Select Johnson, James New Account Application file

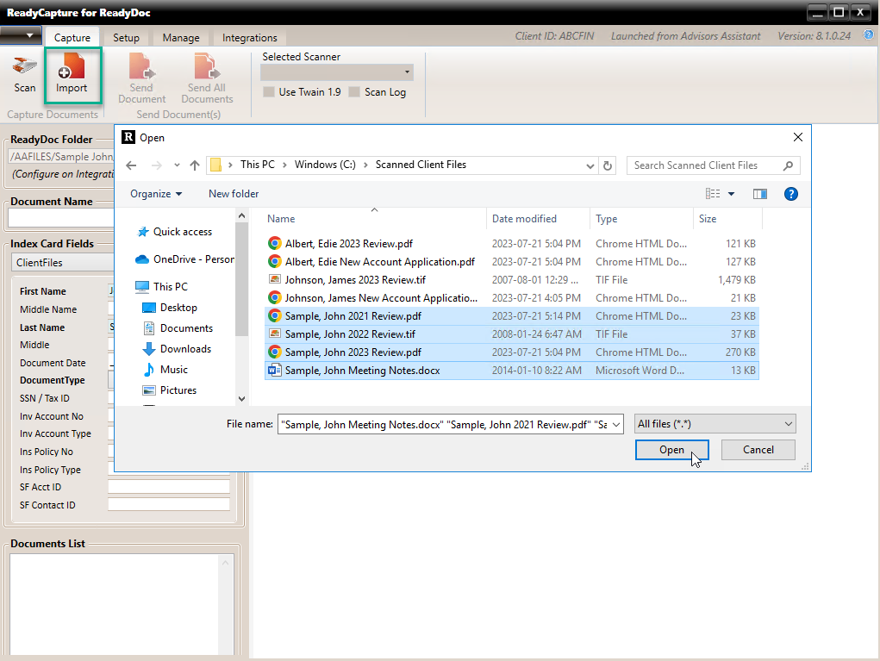512,298
